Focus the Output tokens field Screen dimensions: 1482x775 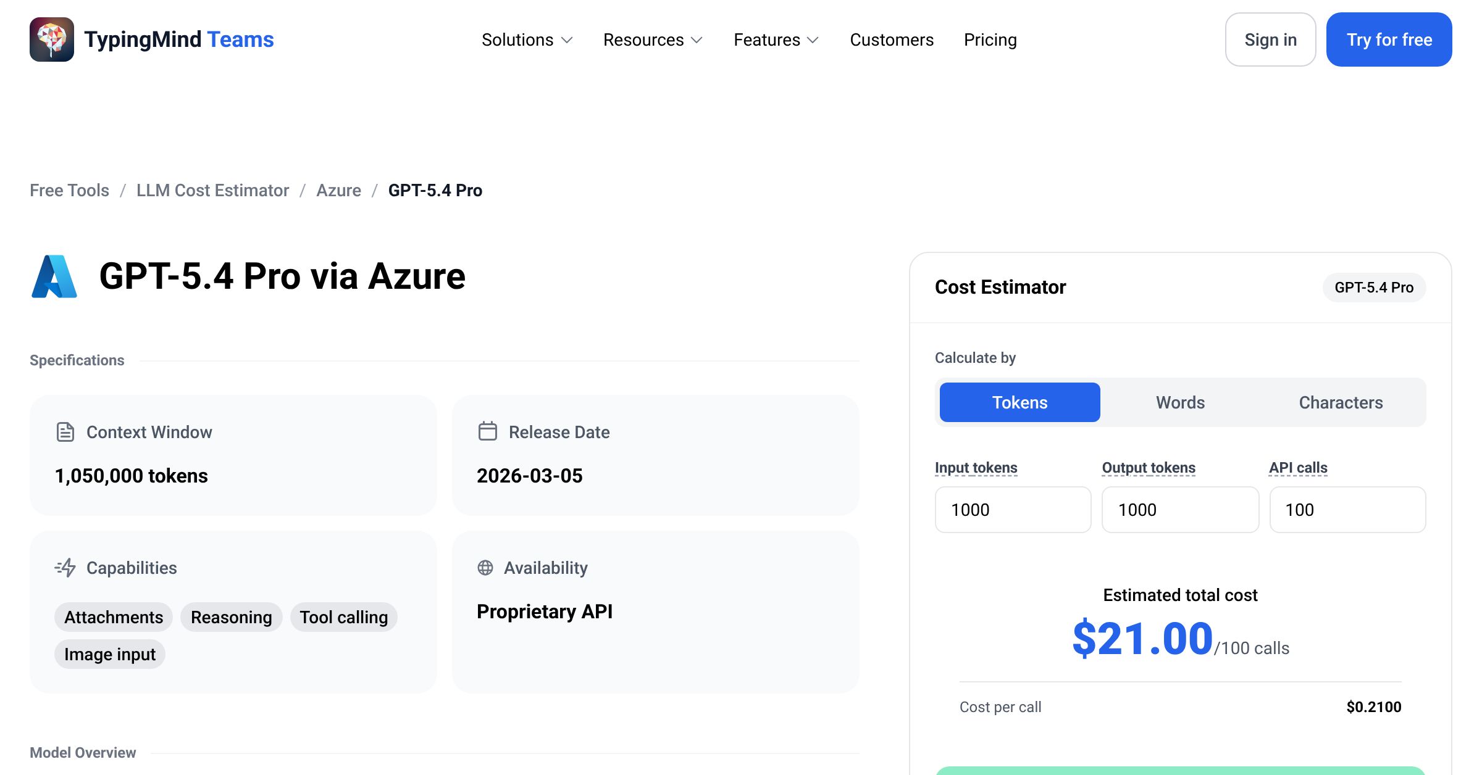[1181, 510]
